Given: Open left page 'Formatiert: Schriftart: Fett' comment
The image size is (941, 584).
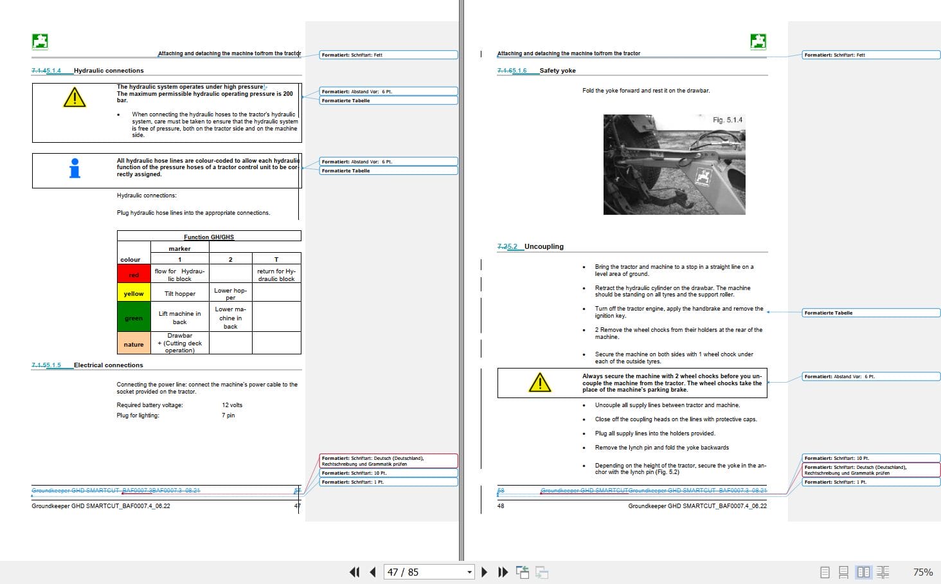Looking at the screenshot, I should (389, 55).
